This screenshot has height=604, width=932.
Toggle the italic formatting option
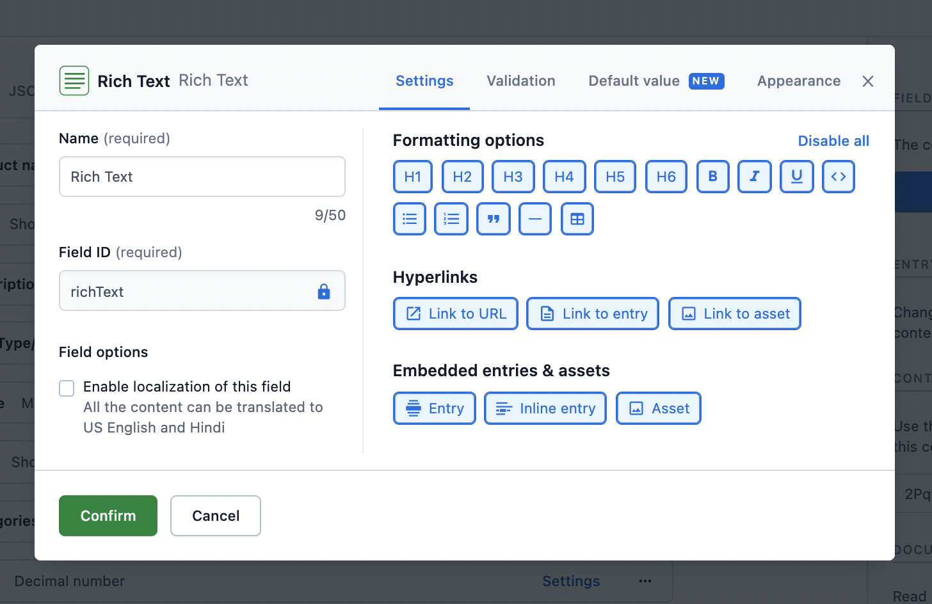(754, 177)
